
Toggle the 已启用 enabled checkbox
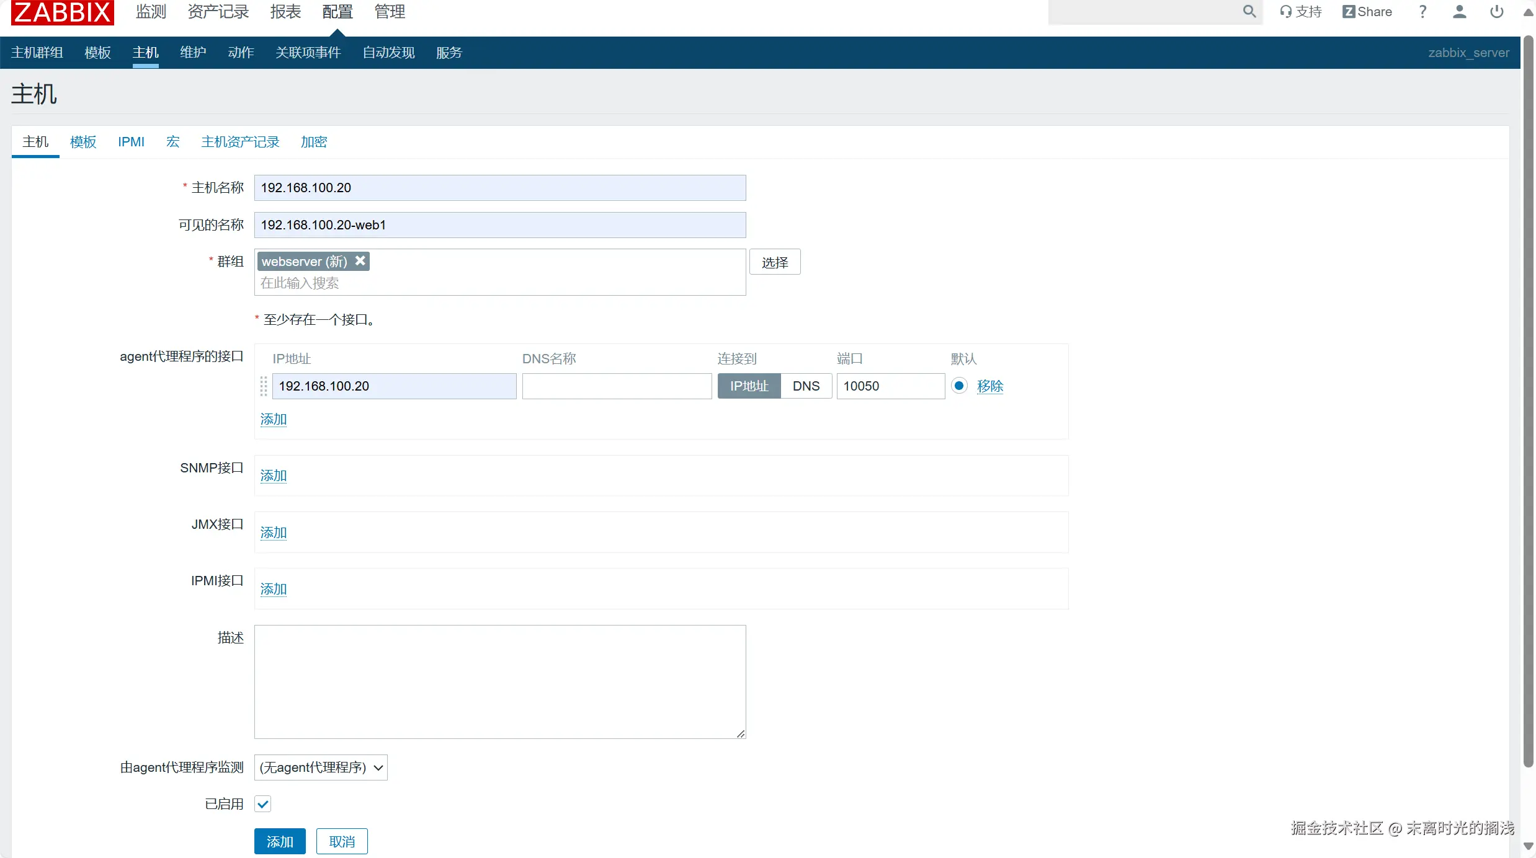click(263, 804)
